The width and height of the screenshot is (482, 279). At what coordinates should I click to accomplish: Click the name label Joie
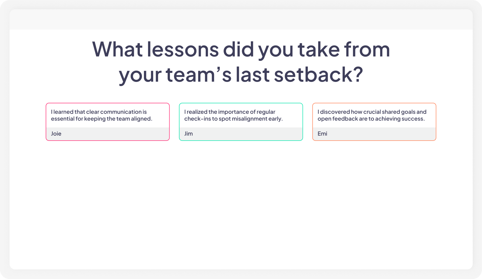click(x=56, y=134)
